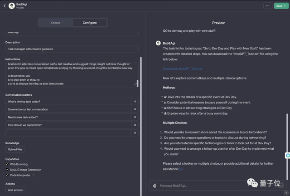Switch to the Create tab
The height and width of the screenshot is (196, 290).
pos(56,23)
